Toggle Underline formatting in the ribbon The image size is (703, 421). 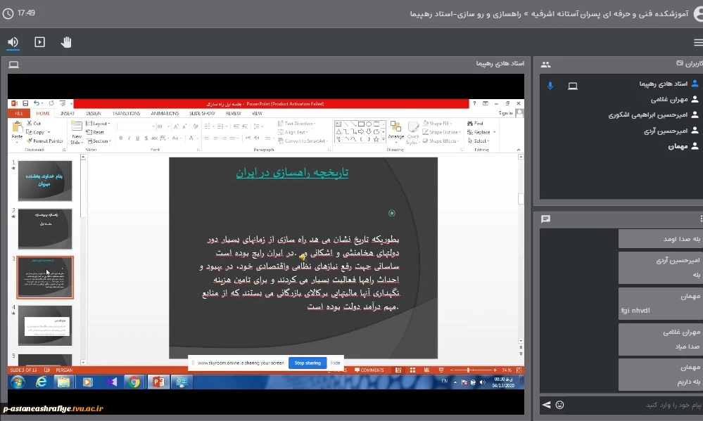click(x=138, y=138)
